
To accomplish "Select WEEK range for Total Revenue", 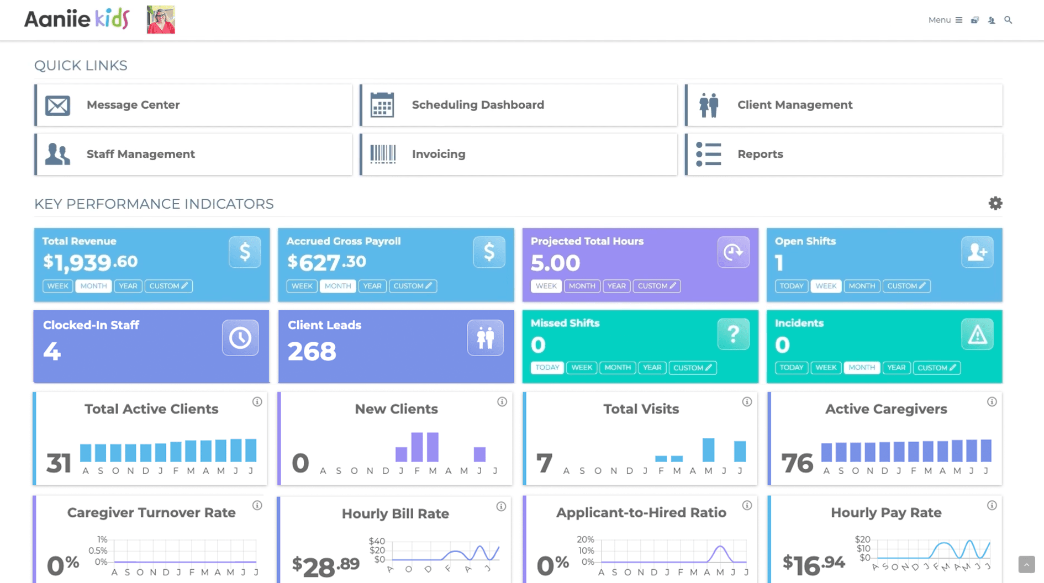I will pos(57,286).
